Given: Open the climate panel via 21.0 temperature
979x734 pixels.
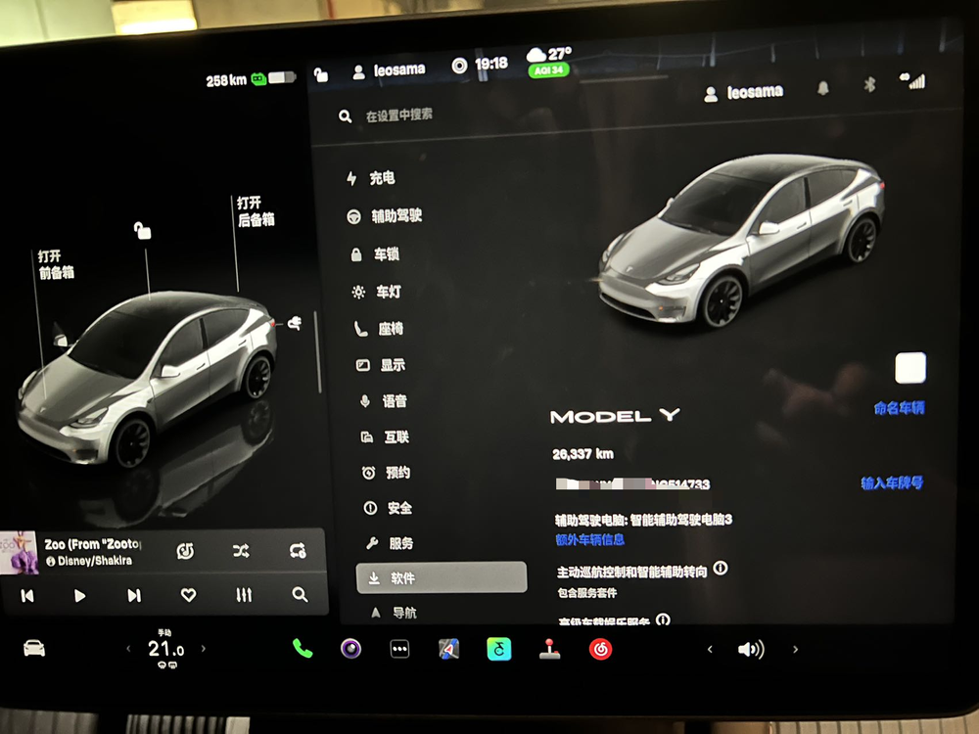Looking at the screenshot, I should tap(166, 649).
